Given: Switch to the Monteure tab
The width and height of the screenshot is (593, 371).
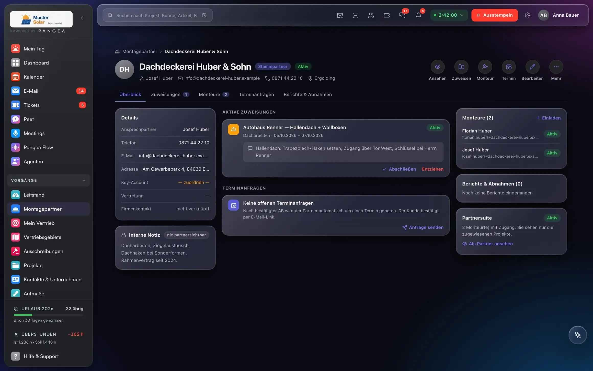Looking at the screenshot, I should [214, 94].
